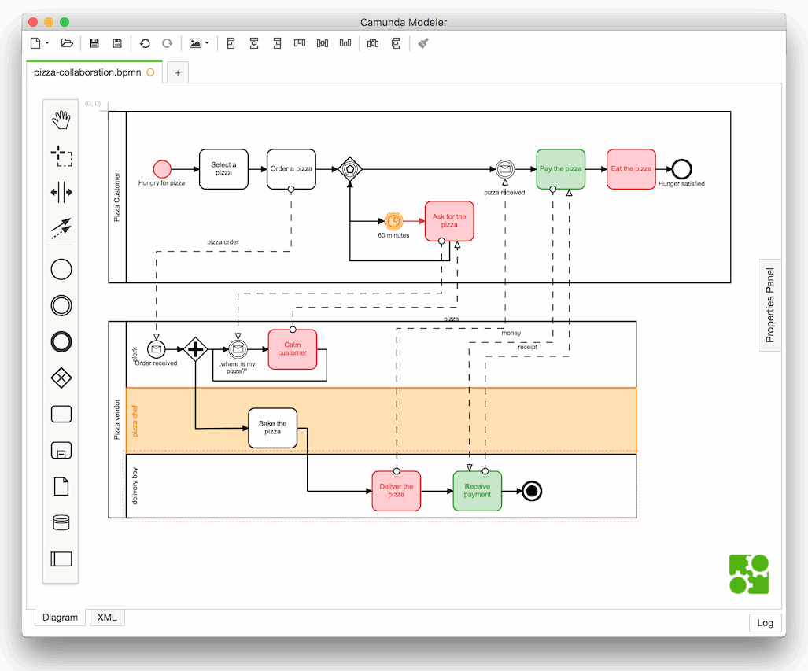
Task: Click the Undo toolbar icon
Action: [x=145, y=43]
